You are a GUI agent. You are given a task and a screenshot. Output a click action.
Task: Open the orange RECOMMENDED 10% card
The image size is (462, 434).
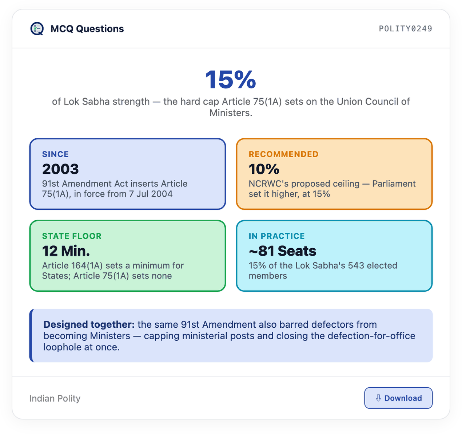tap(334, 174)
